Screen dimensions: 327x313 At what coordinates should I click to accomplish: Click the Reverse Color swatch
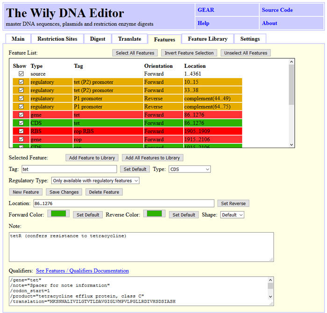pyautogui.click(x=155, y=213)
